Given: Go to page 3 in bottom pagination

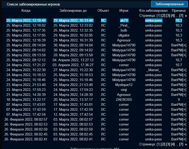Looking at the screenshot, I should (x=168, y=144).
